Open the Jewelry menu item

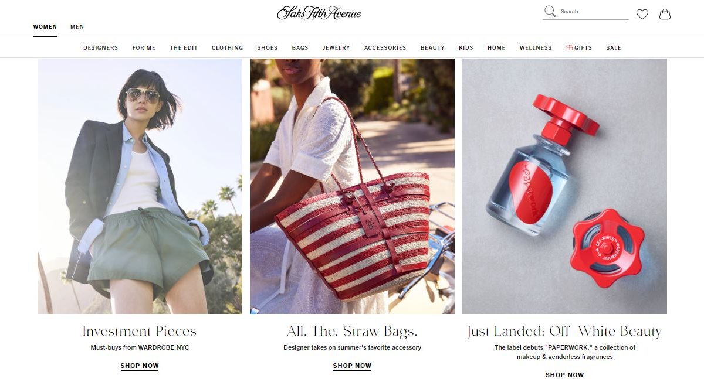[336, 48]
